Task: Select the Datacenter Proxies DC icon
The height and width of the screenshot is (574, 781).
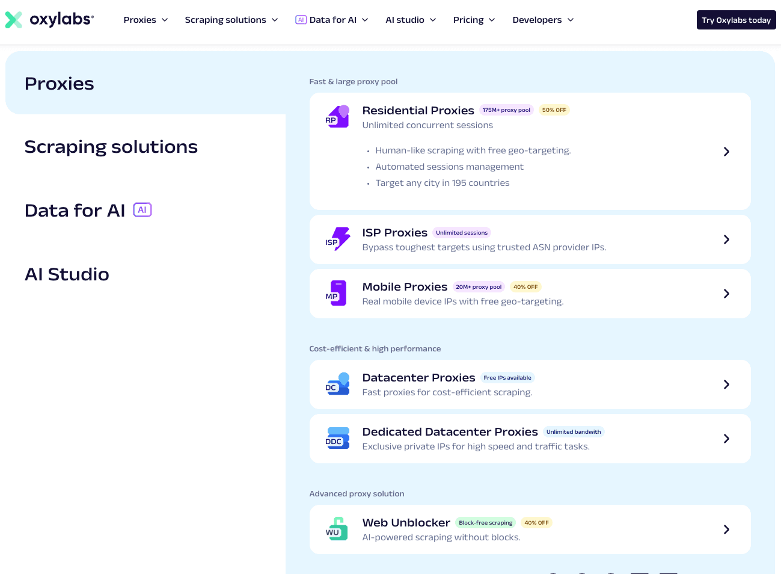Action: click(x=337, y=384)
